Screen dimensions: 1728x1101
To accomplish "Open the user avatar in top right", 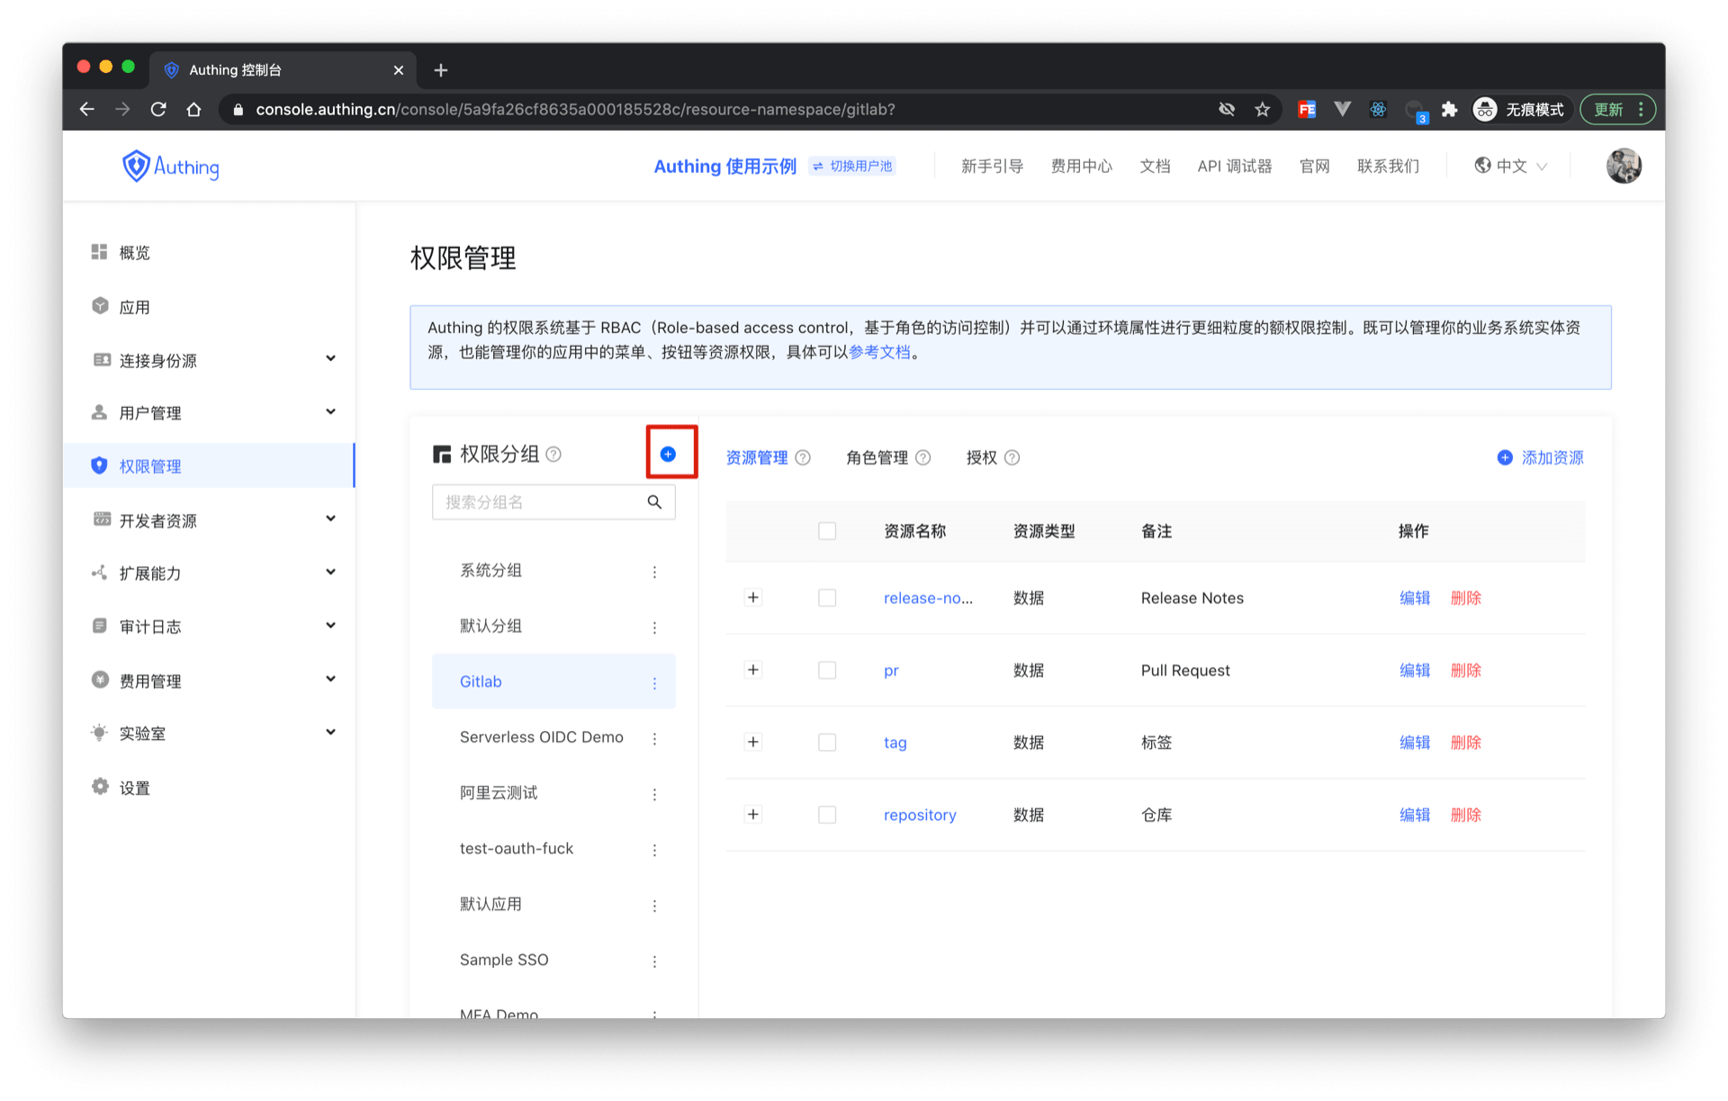I will tap(1624, 167).
